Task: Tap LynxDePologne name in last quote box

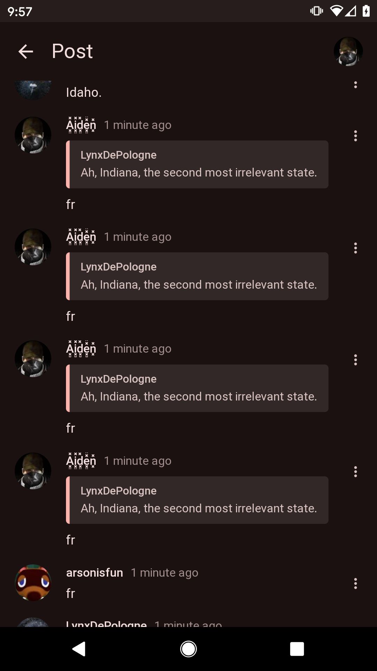Action: (x=118, y=490)
